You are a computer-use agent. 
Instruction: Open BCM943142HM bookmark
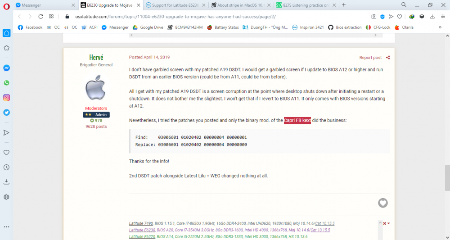coord(185,27)
